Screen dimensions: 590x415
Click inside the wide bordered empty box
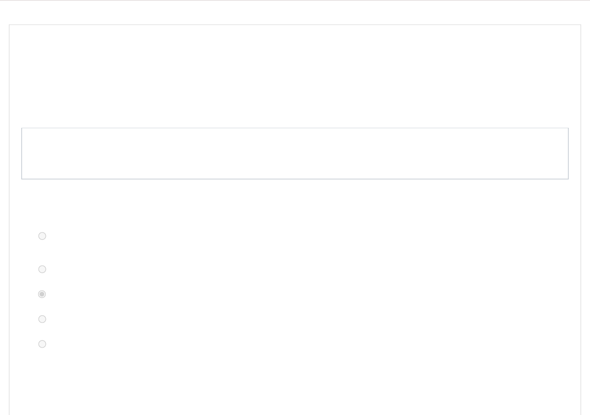pos(295,153)
